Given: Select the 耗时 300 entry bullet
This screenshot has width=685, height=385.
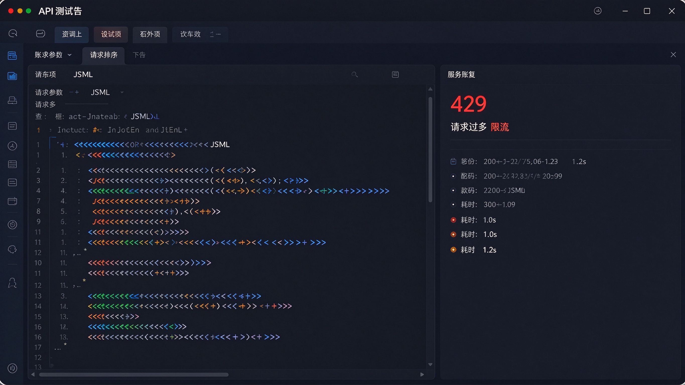Looking at the screenshot, I should click(453, 205).
